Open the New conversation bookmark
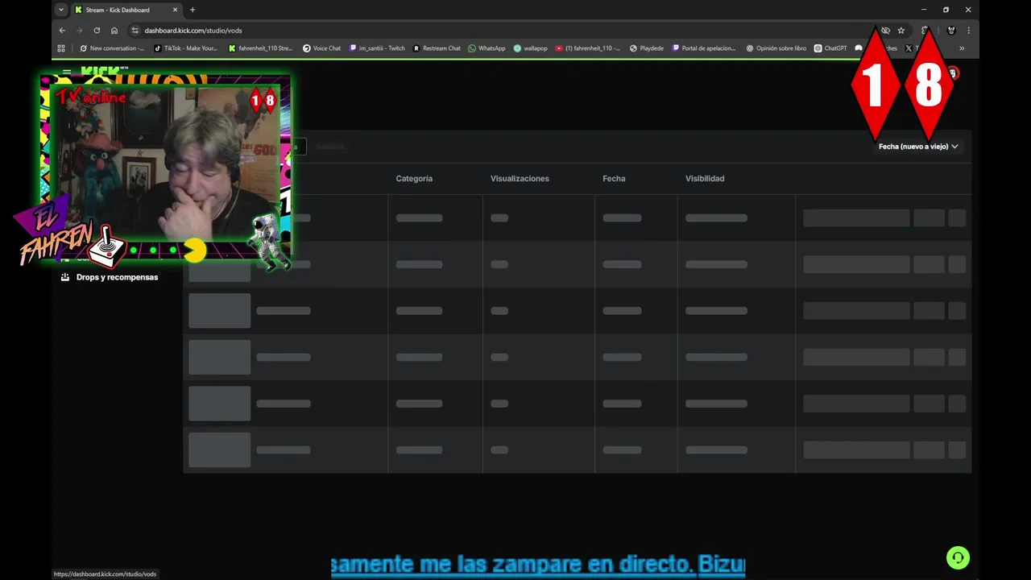The height and width of the screenshot is (580, 1031). [112, 48]
